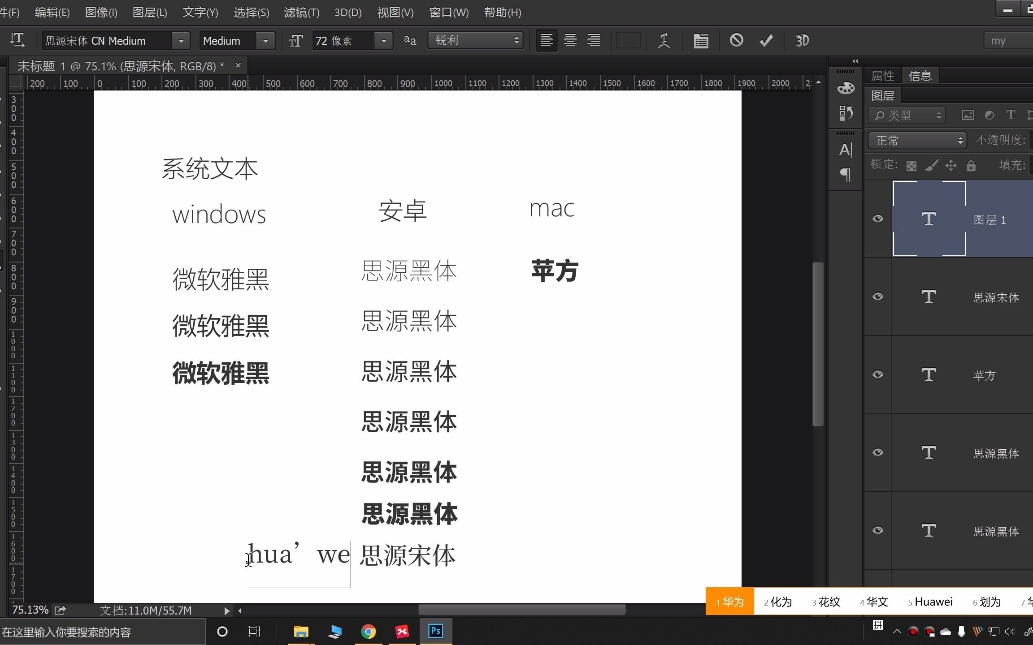Open Chrome from the taskbar
This screenshot has width=1033, height=645.
[368, 632]
